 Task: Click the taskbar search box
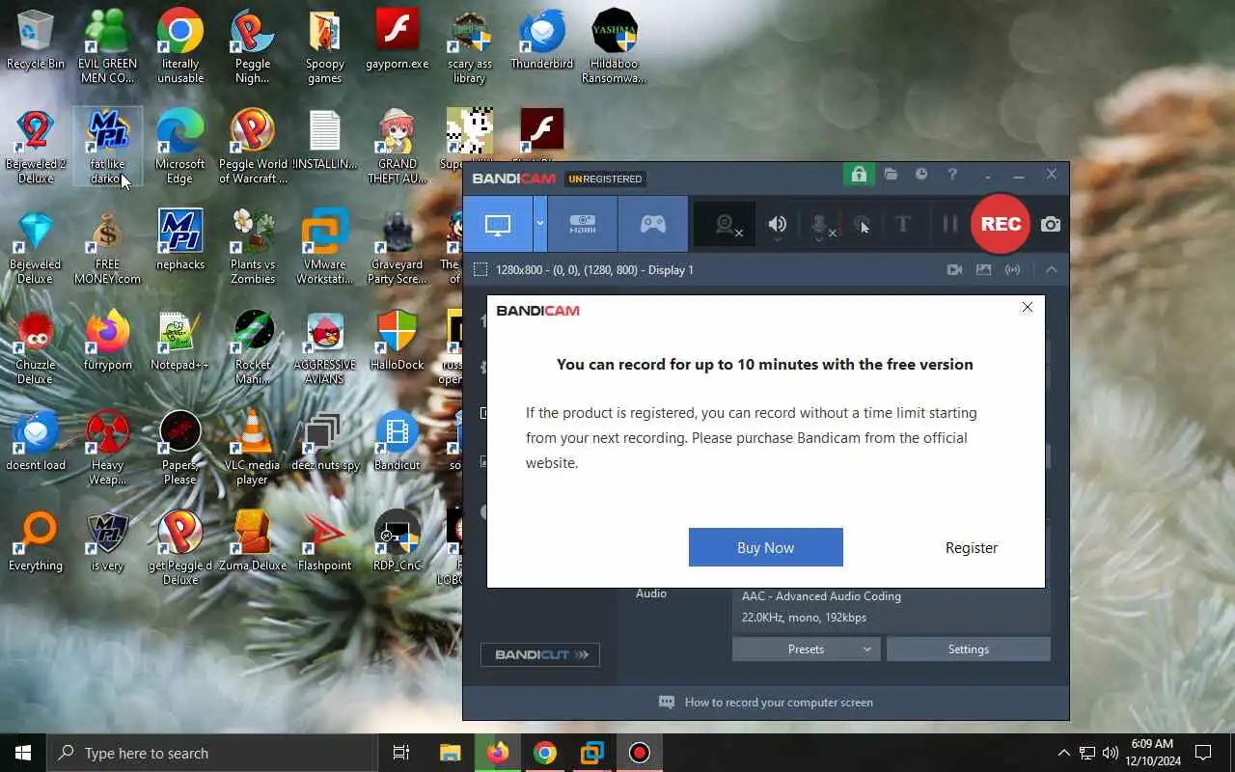211,753
